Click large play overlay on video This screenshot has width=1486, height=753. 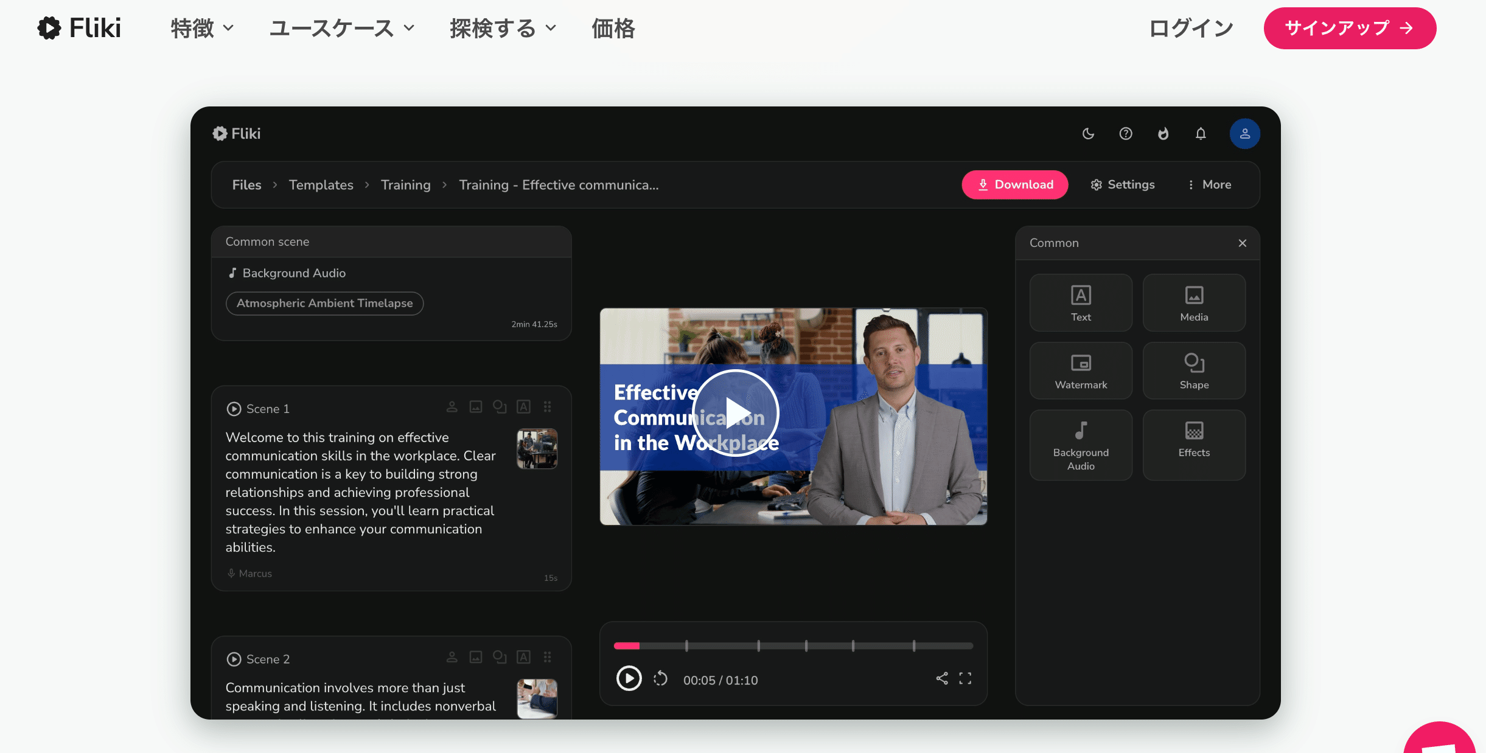pyautogui.click(x=736, y=413)
